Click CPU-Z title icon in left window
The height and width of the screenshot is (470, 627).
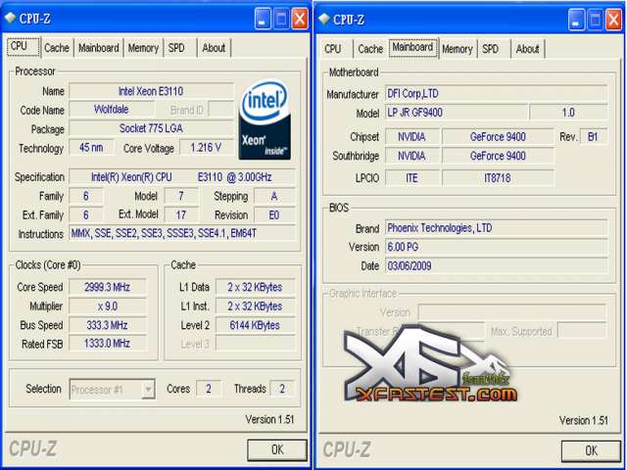click(x=10, y=18)
